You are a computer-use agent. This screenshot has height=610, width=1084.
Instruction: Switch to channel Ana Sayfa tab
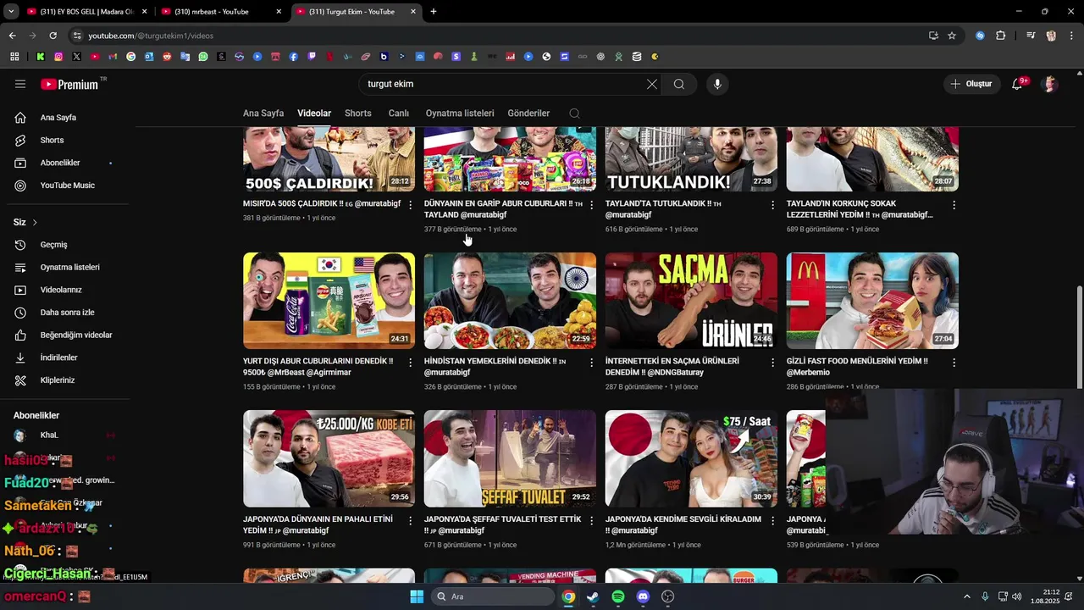click(x=263, y=114)
